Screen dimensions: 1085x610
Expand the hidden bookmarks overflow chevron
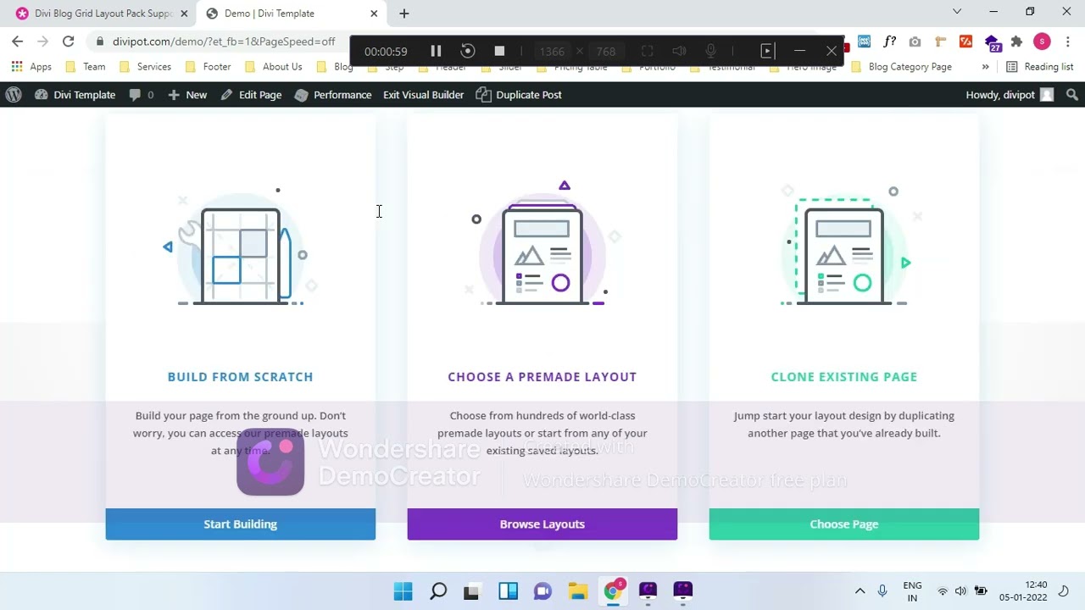(x=985, y=67)
